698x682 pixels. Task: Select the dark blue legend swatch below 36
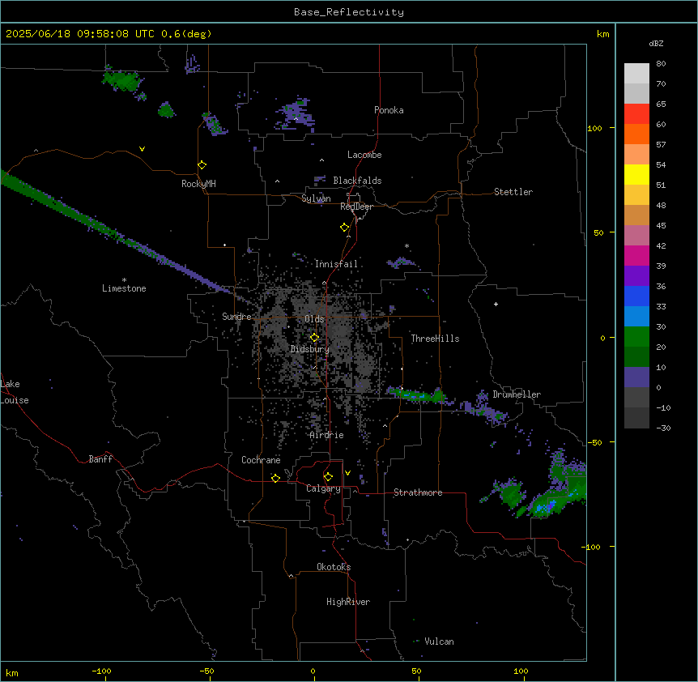(x=636, y=296)
